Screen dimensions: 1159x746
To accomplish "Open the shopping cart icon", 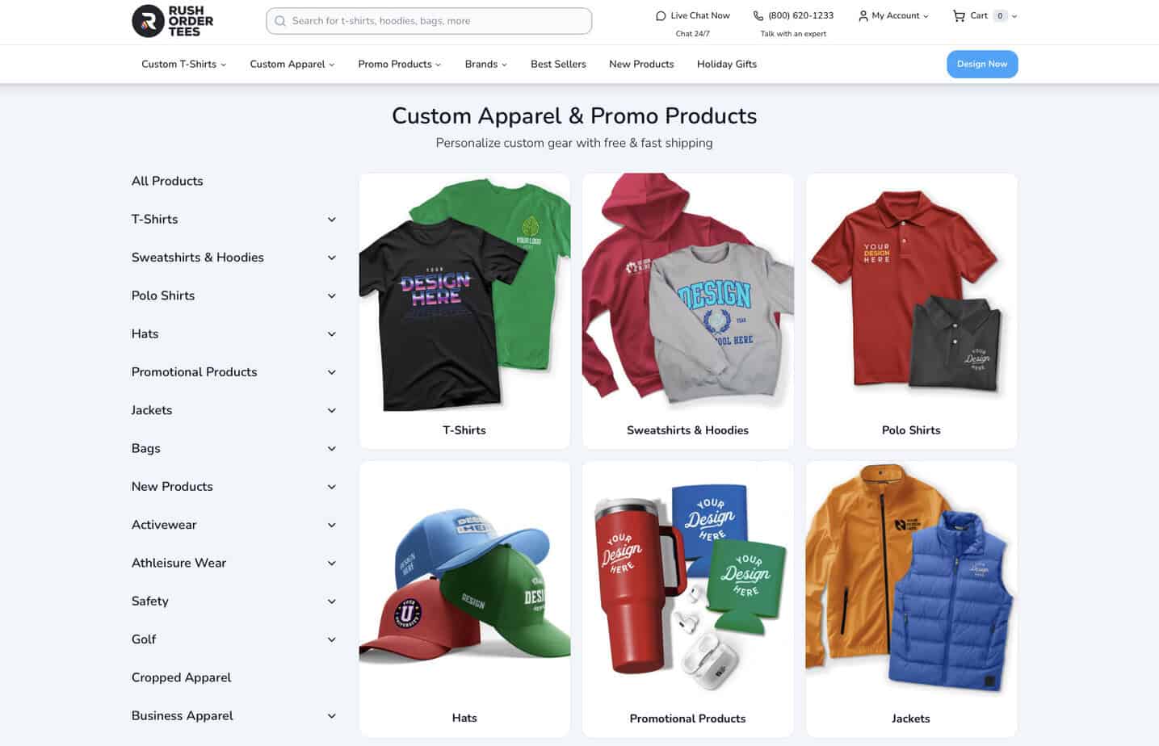I will click(x=959, y=15).
